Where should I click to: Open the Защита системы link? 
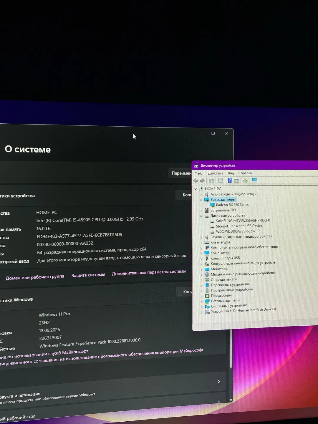tap(88, 275)
